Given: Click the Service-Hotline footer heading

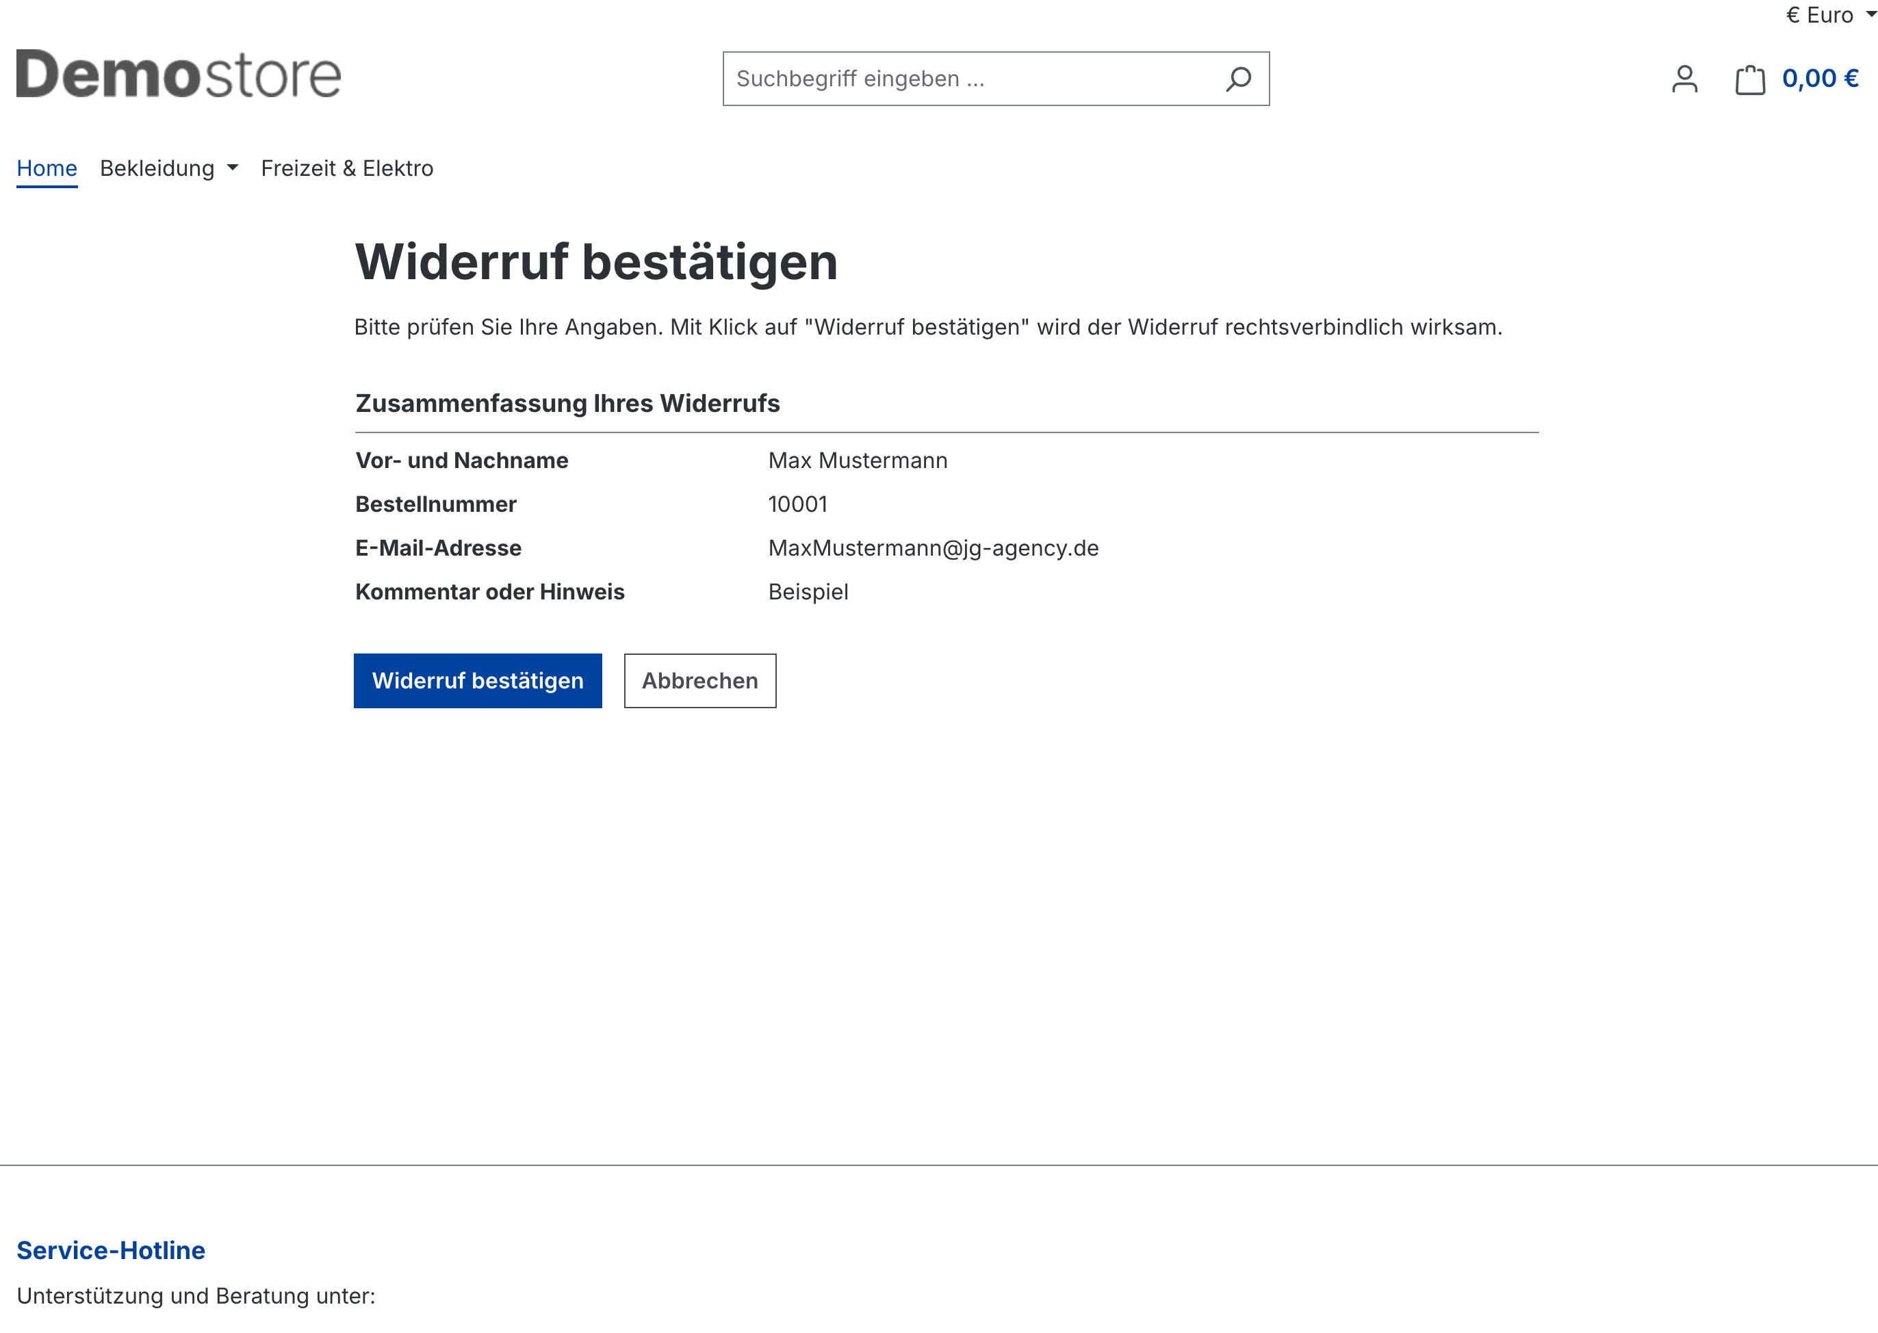Looking at the screenshot, I should (111, 1250).
